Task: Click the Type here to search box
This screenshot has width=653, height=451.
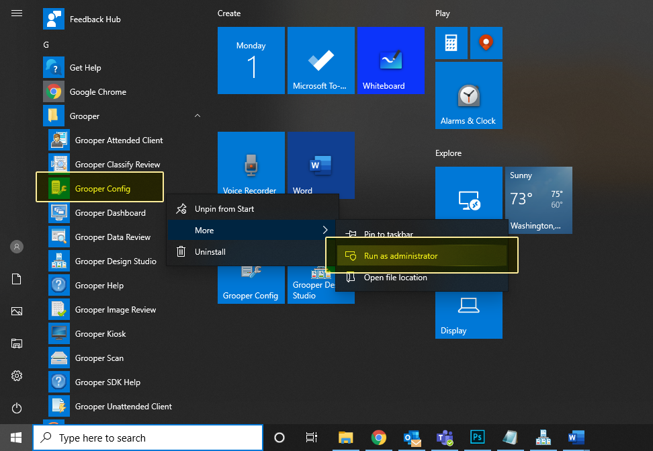Action: pos(148,438)
